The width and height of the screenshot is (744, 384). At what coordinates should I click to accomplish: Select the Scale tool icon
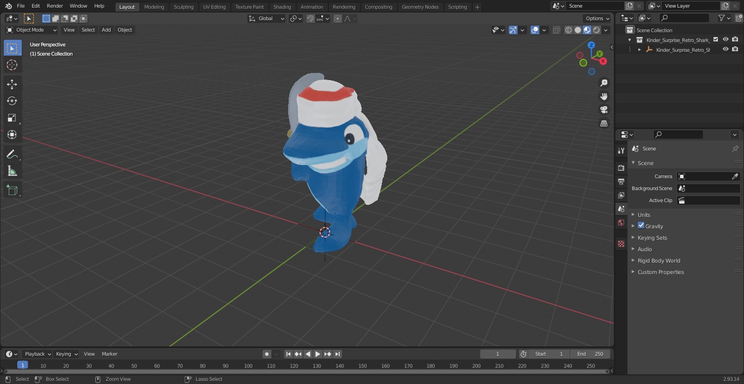(12, 118)
